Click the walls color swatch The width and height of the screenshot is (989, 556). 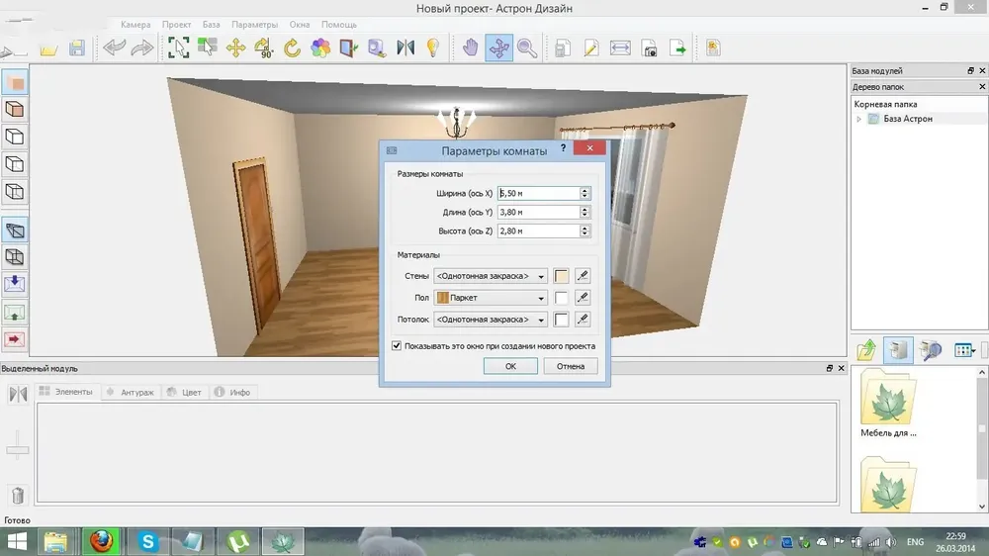click(561, 276)
